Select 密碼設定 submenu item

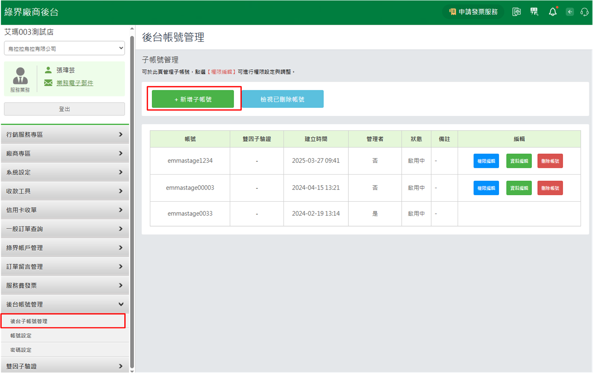[65, 350]
